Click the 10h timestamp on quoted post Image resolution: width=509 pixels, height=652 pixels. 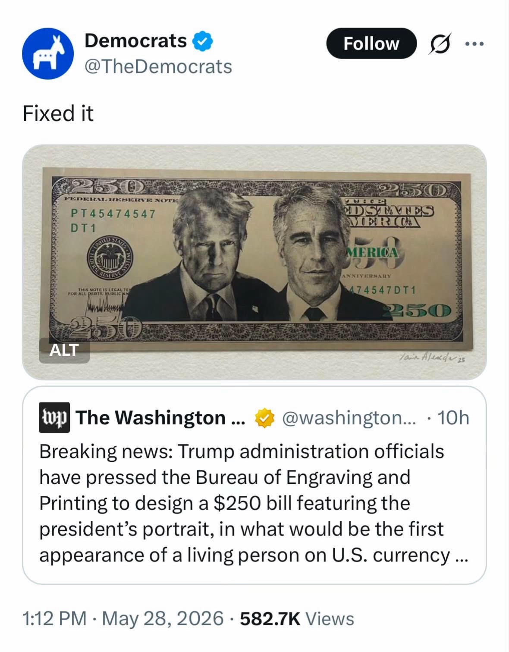453,418
